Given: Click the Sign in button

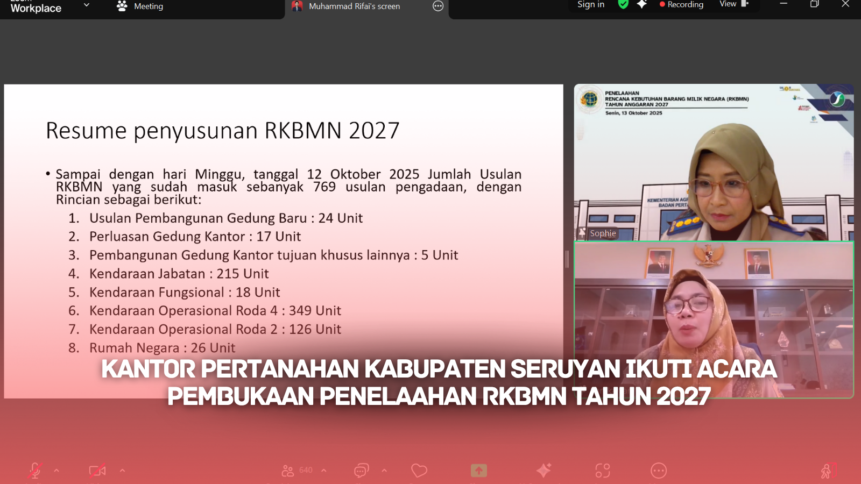Looking at the screenshot, I should point(590,5).
